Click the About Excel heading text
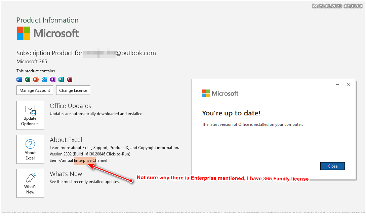The image size is (366, 216). point(66,140)
